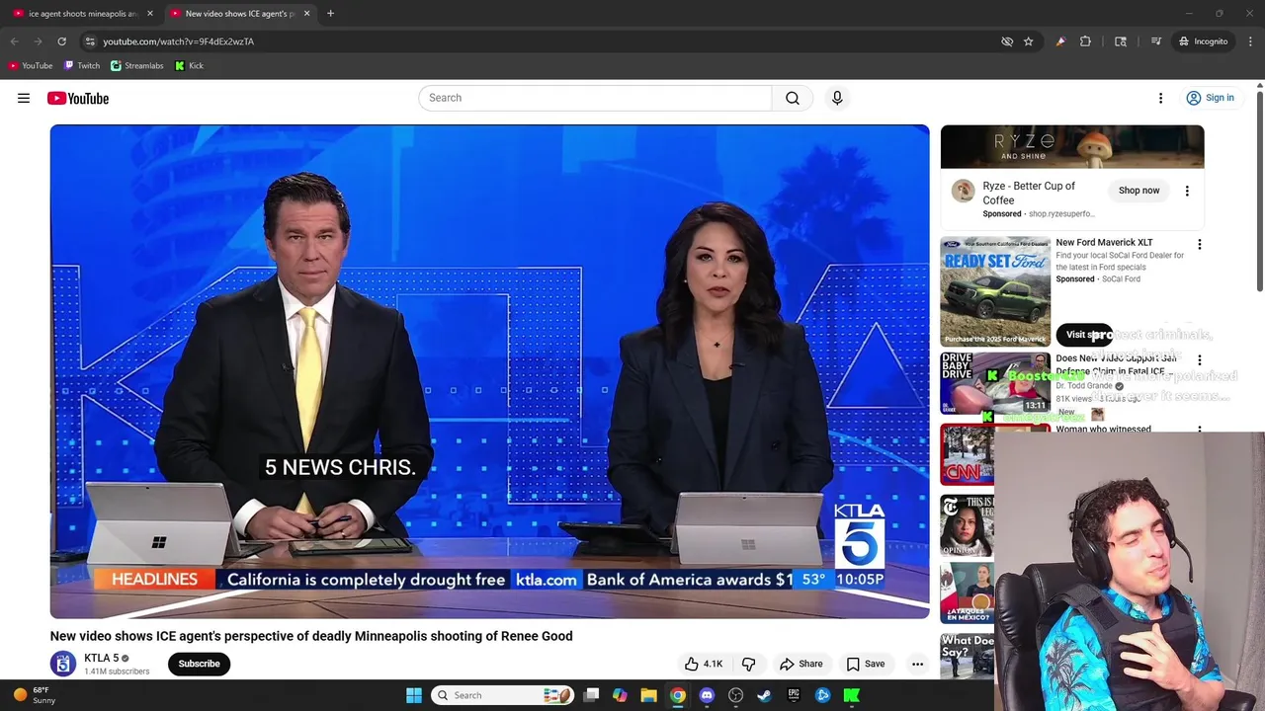The image size is (1265, 711).
Task: Open the Ford Maverick ad thumbnail
Action: [995, 291]
